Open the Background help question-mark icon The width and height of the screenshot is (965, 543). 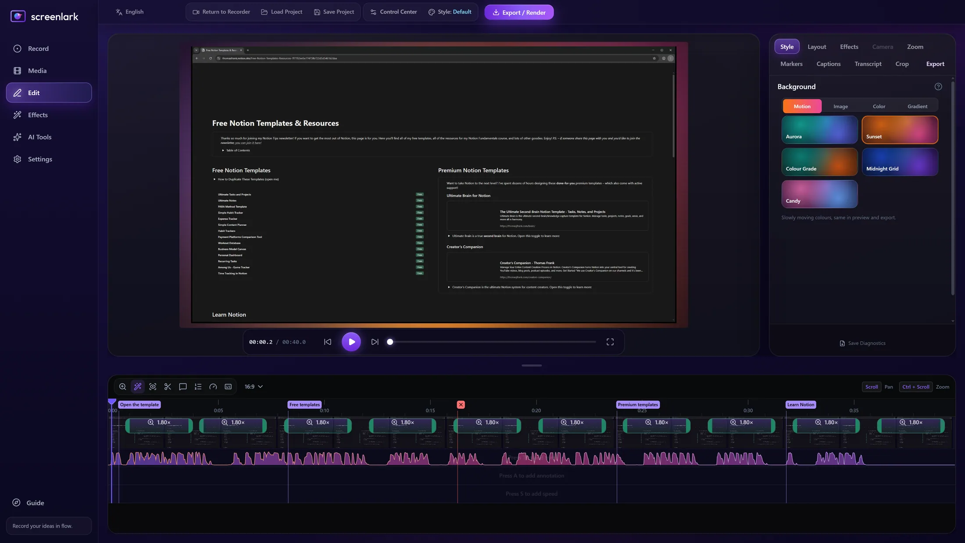[938, 87]
